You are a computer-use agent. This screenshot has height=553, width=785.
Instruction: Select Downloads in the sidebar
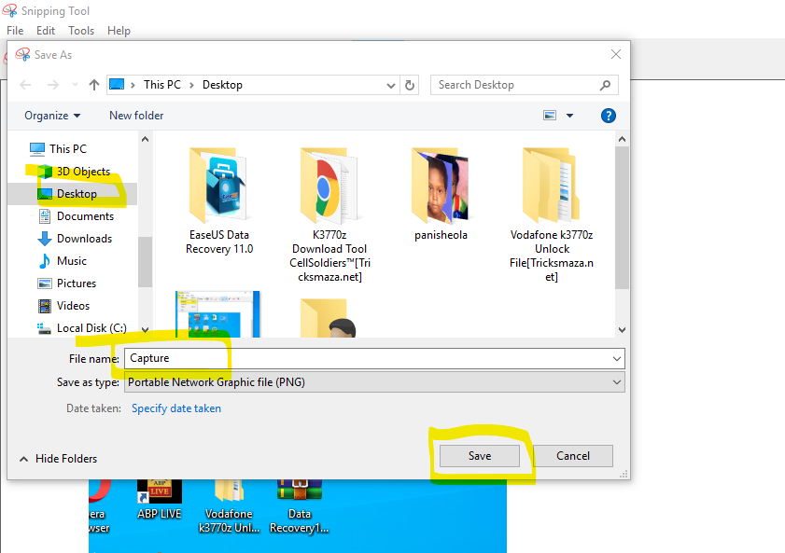[84, 238]
